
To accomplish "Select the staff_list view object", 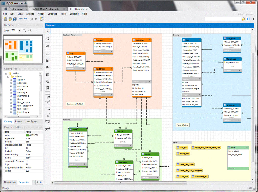I will pyautogui.click(x=182, y=177).
